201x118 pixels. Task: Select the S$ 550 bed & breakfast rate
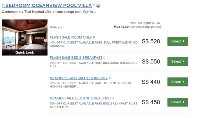click(178, 61)
